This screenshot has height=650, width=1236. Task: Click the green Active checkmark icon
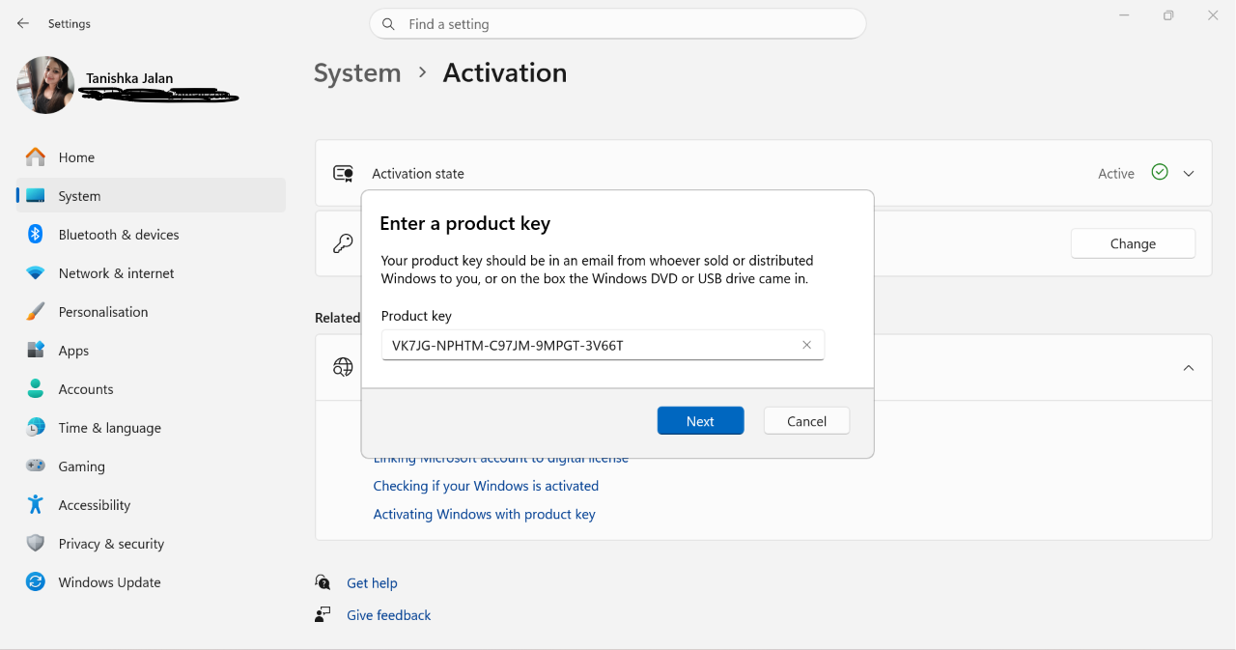[1160, 172]
